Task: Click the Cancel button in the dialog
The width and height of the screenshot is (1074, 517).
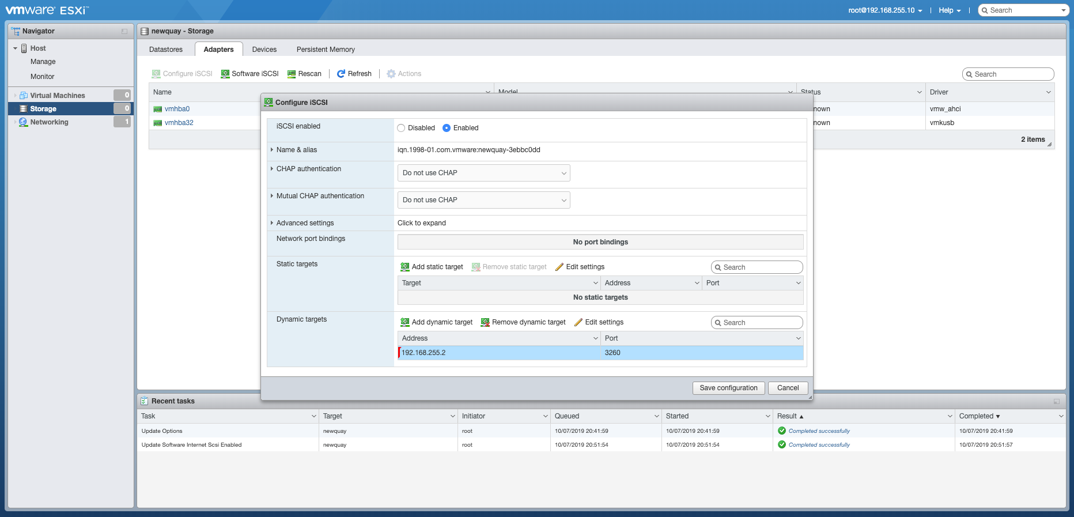Action: point(788,388)
